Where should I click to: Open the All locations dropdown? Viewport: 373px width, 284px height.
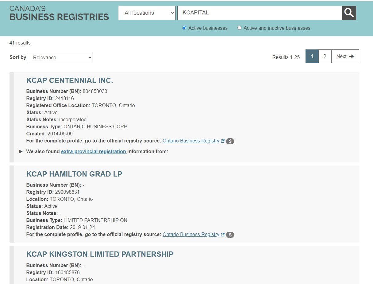(147, 13)
